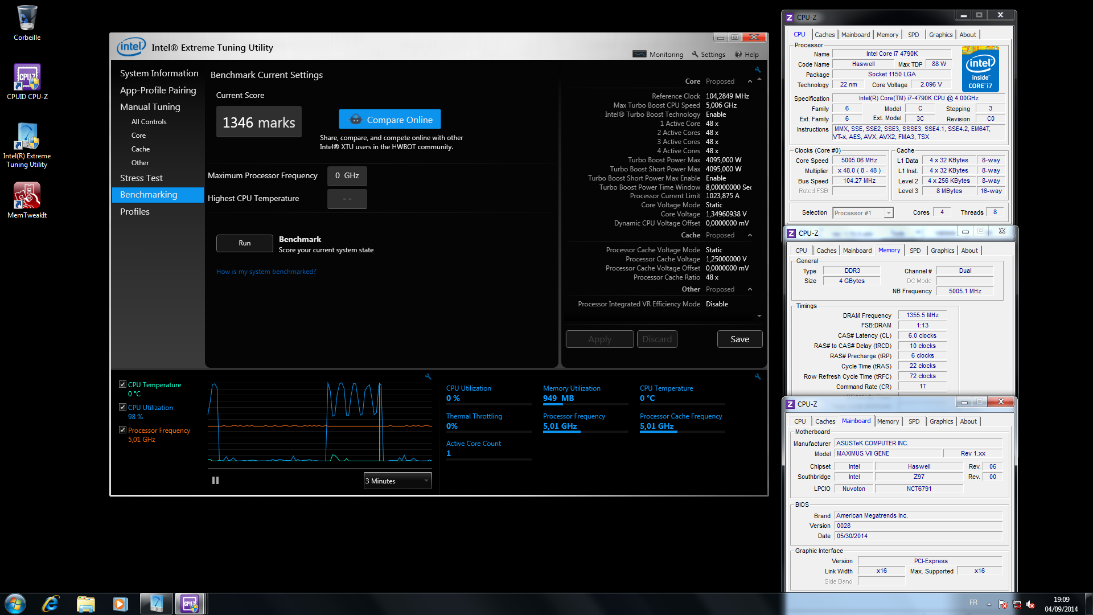Toggle the Processor Frequency checkbox
The height and width of the screenshot is (615, 1093).
122,430
